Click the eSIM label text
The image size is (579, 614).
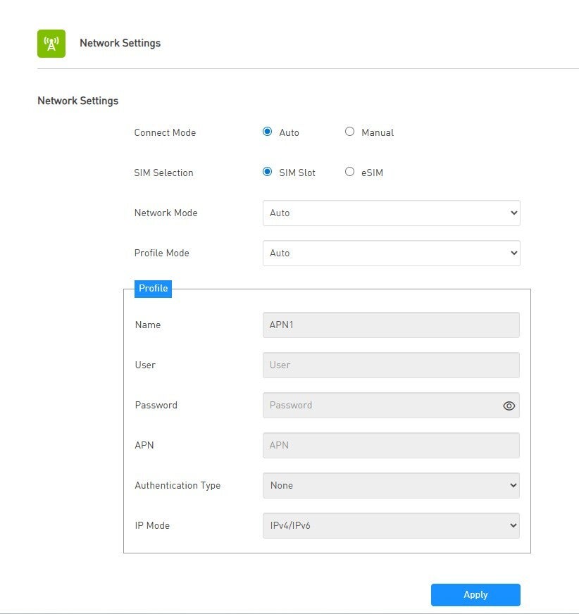(372, 173)
